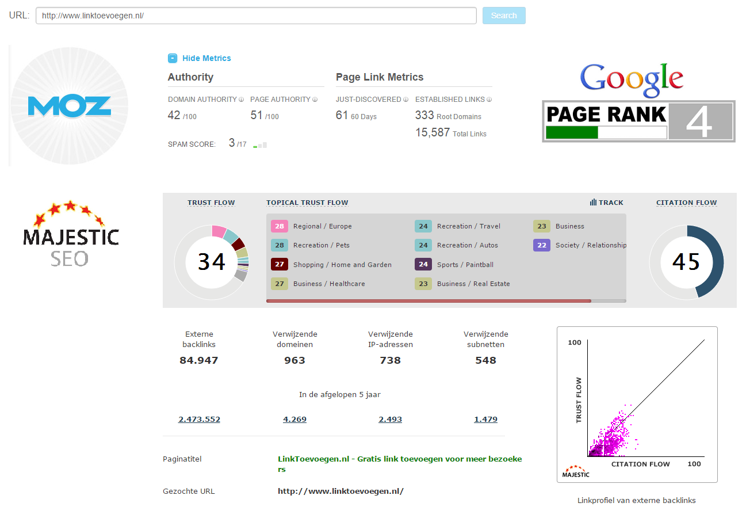Click the small Majestic logo in chart
746x522 pixels.
pos(576,471)
